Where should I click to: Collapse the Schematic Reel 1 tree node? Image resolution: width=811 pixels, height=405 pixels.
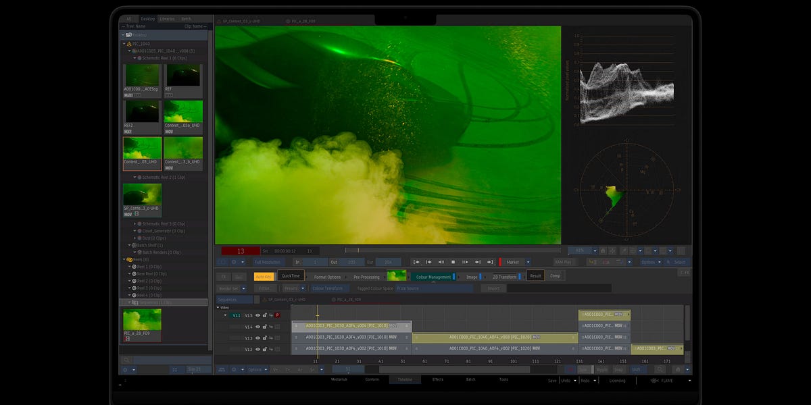pos(134,59)
